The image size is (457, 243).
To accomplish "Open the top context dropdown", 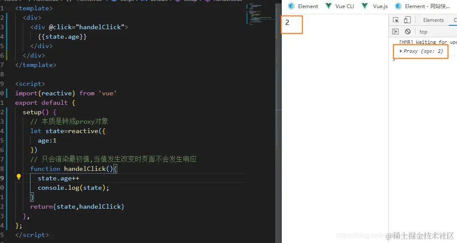I will pos(423,32).
